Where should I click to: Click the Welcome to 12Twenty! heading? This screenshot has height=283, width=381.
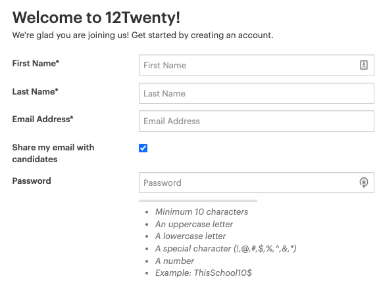click(96, 18)
